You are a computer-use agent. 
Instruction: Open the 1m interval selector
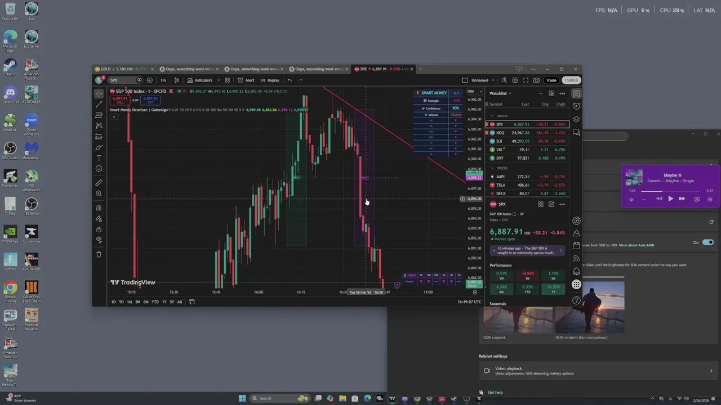click(163, 80)
